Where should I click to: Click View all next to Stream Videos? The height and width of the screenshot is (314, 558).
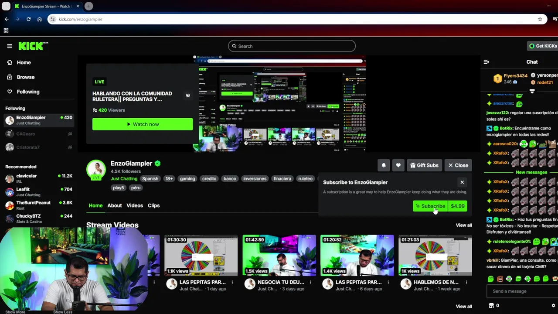point(464,225)
